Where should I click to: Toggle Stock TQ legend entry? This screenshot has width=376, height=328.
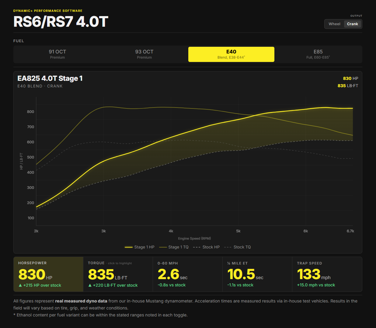coord(238,247)
